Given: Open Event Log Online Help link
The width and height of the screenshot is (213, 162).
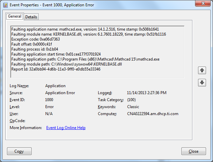Looking at the screenshot, I should tap(66, 128).
